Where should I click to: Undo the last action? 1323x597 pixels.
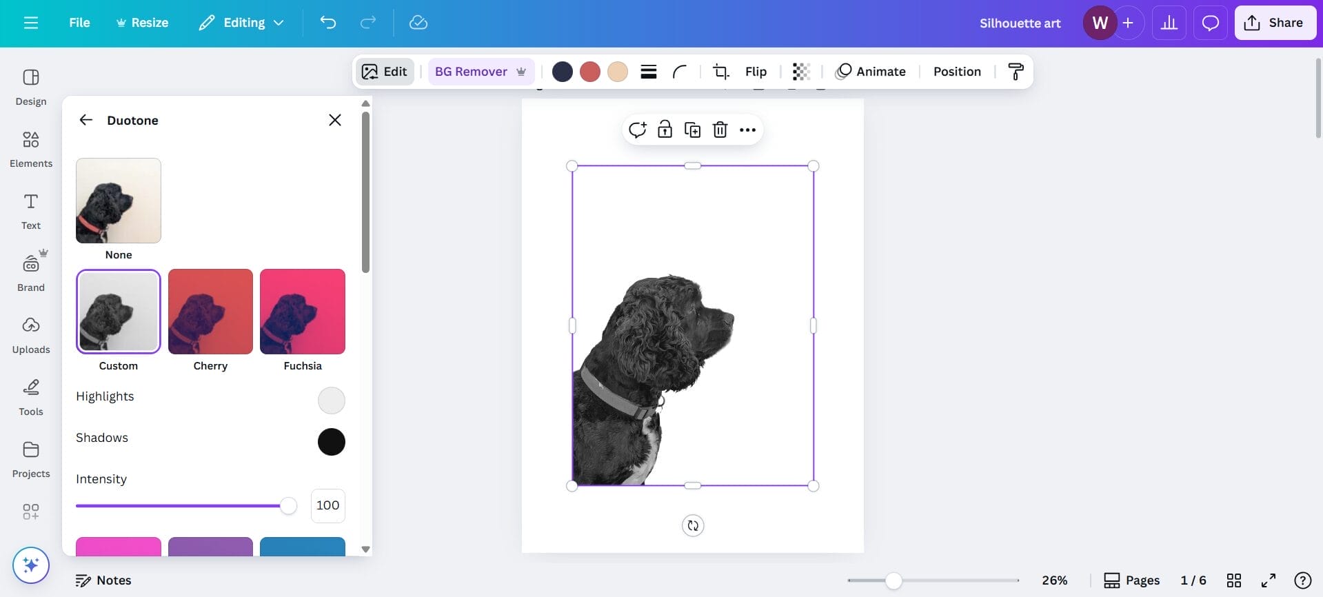(328, 23)
